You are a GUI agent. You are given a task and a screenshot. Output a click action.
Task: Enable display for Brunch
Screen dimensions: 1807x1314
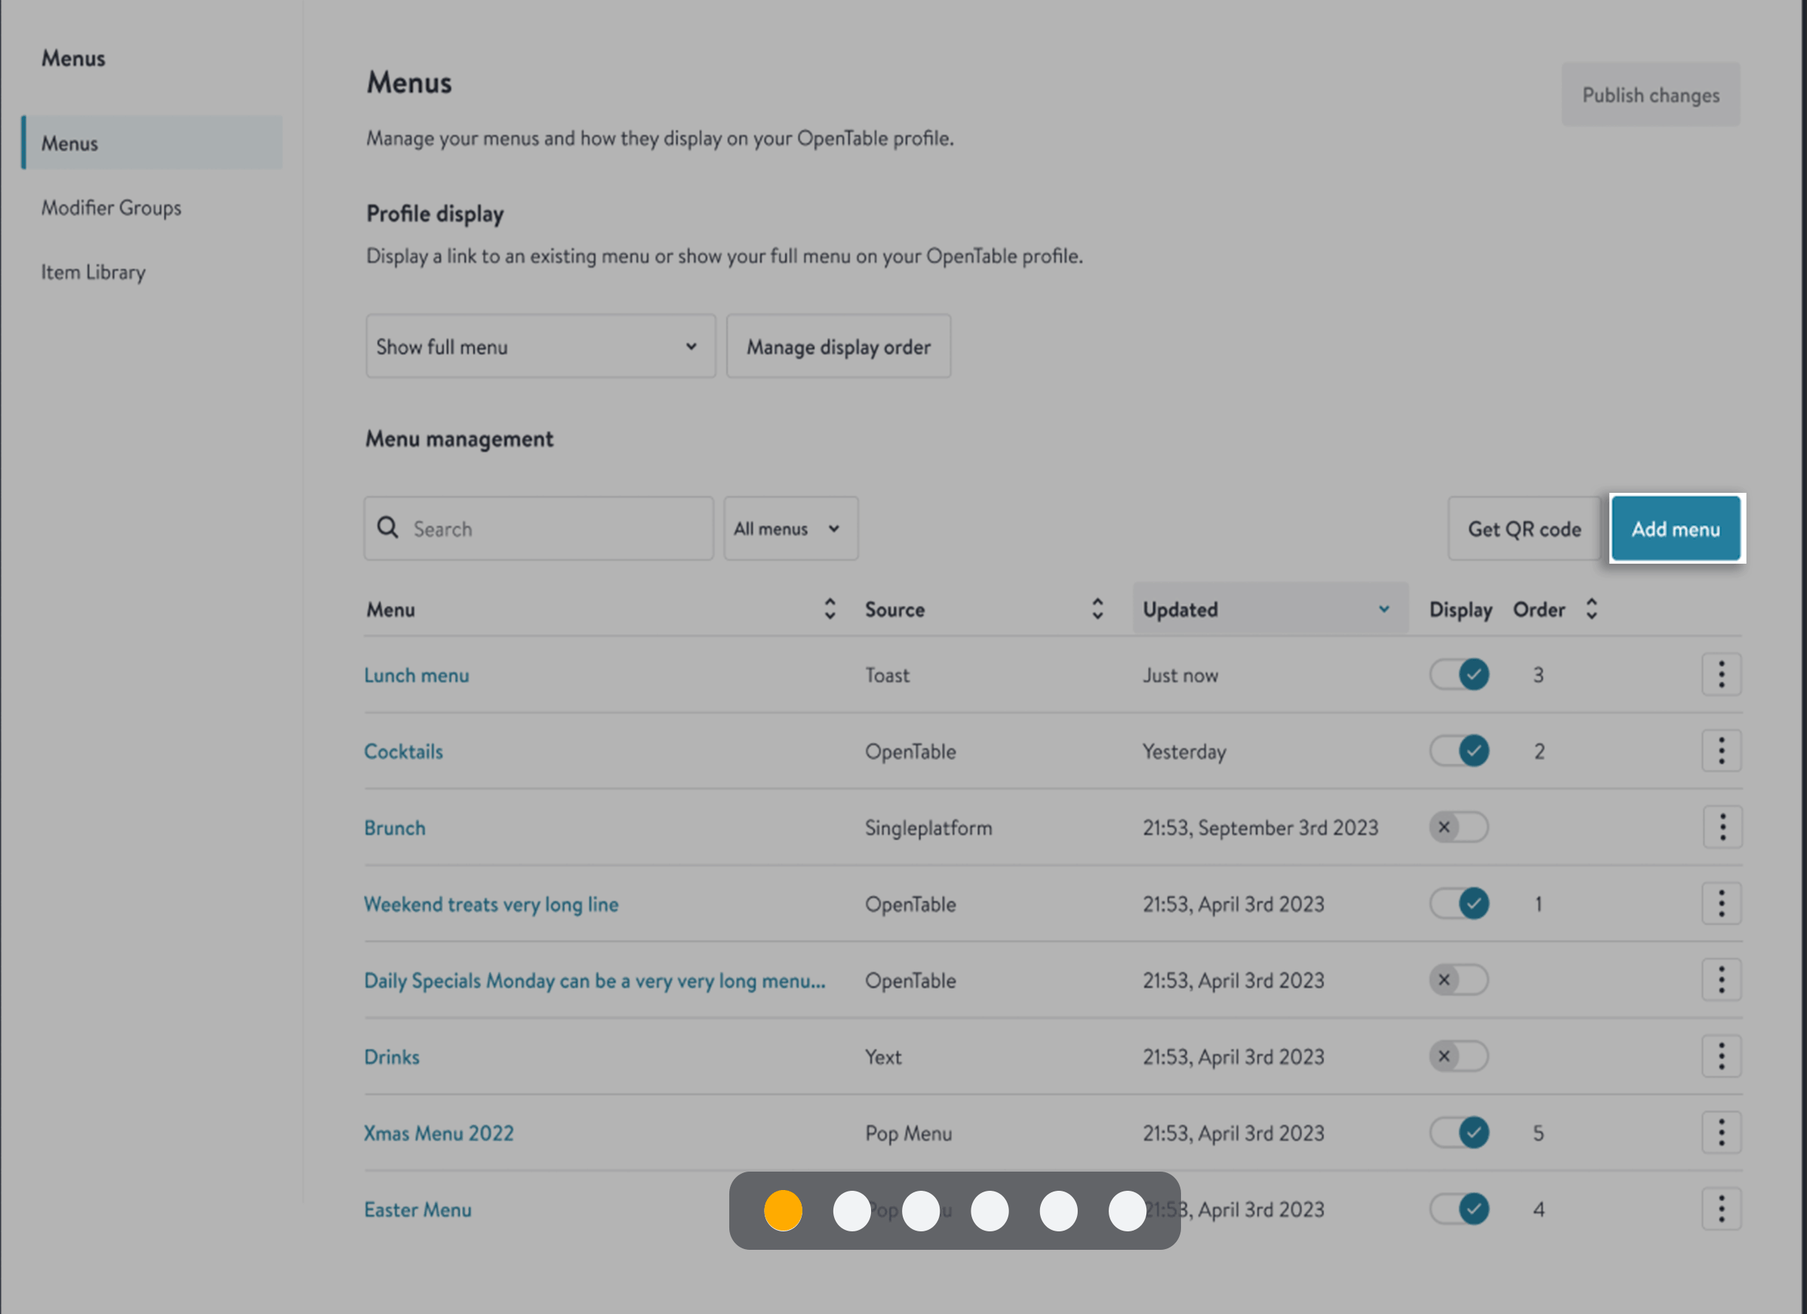coord(1459,827)
